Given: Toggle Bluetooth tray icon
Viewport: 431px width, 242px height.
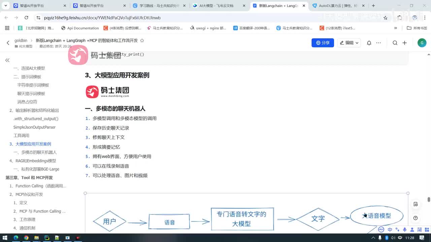Looking at the screenshot, I should [x=387, y=238].
